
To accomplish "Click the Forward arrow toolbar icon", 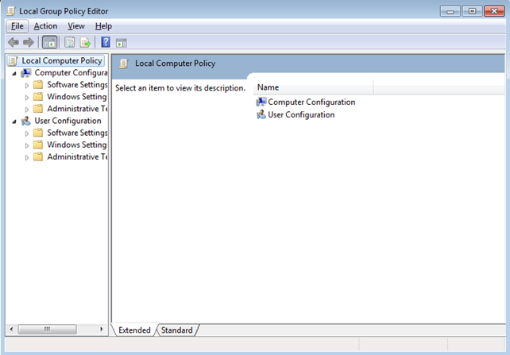I will 29,42.
